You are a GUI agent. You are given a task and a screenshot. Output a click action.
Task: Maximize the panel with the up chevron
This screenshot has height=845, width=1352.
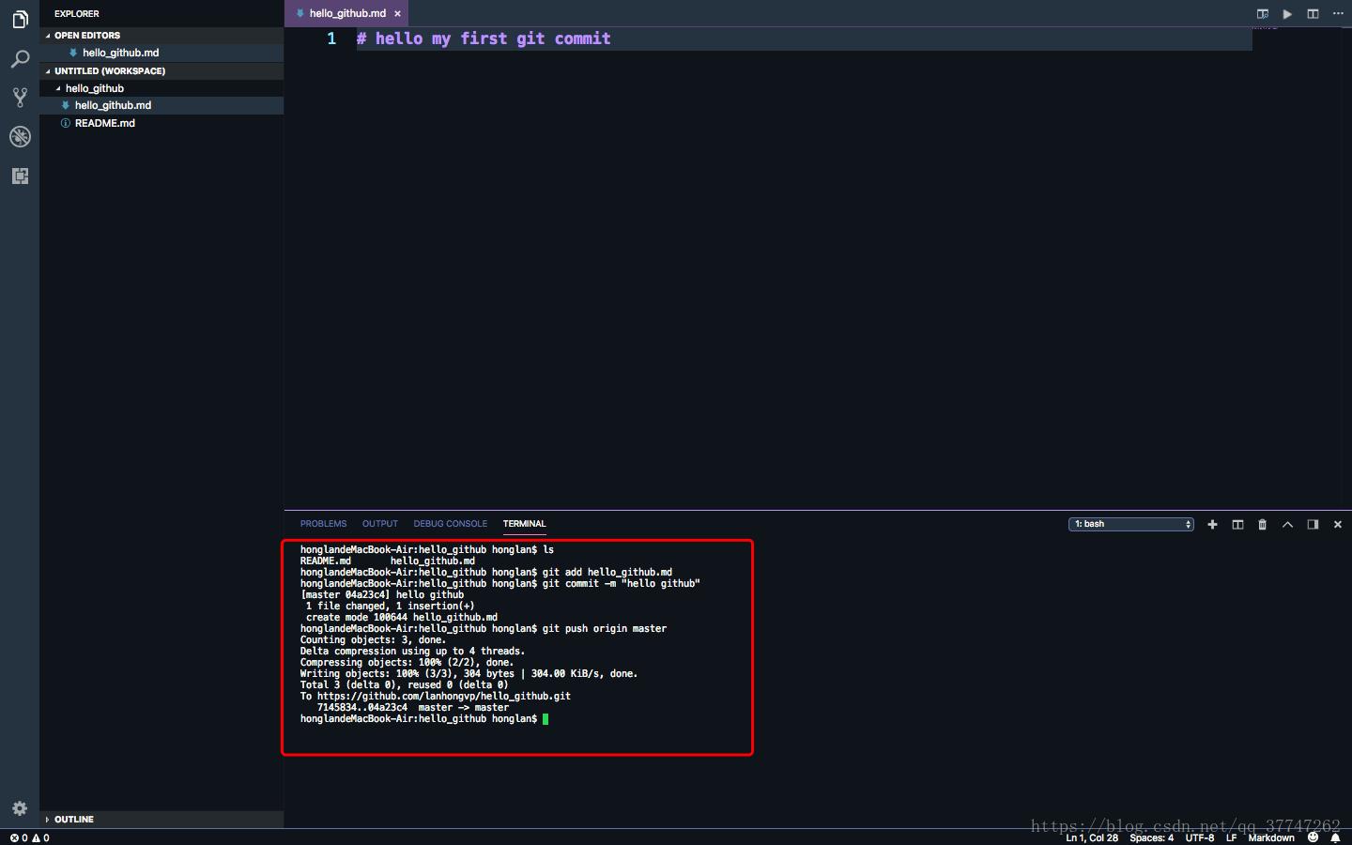pyautogui.click(x=1287, y=525)
